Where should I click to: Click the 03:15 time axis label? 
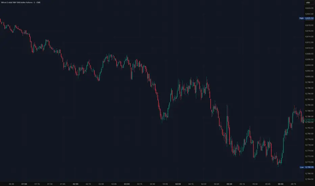point(140,184)
